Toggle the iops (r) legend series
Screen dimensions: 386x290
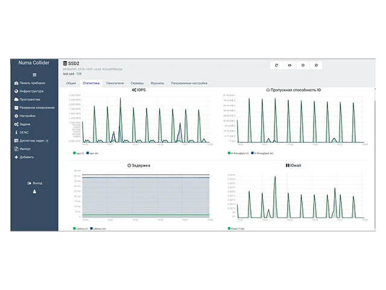click(x=77, y=153)
